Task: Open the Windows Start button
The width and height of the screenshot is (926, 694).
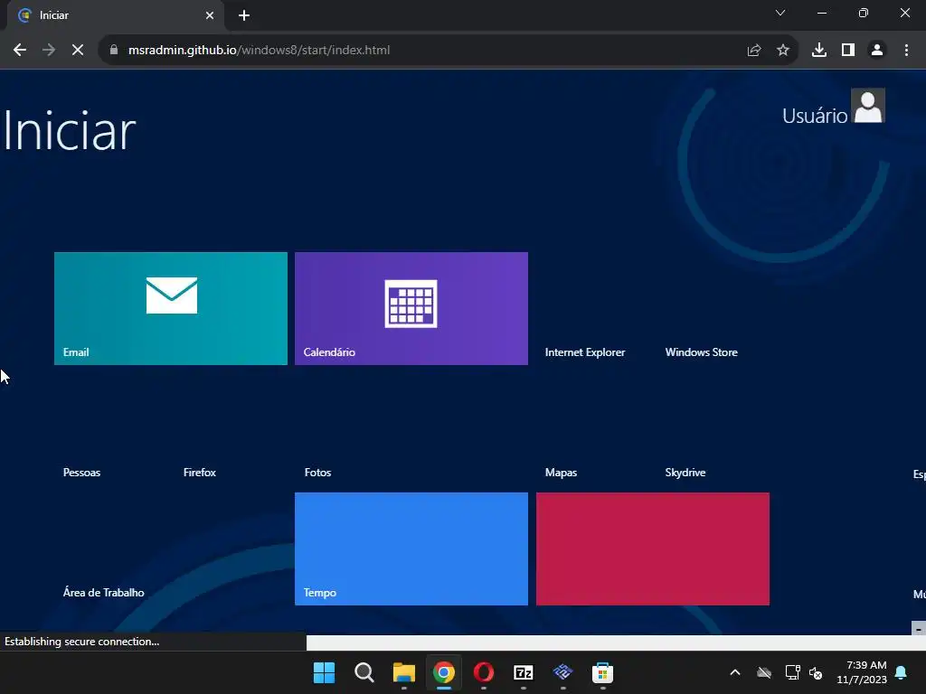Action: click(x=325, y=672)
